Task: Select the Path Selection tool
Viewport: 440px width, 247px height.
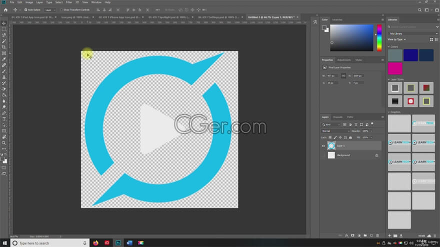Action: pos(4,125)
